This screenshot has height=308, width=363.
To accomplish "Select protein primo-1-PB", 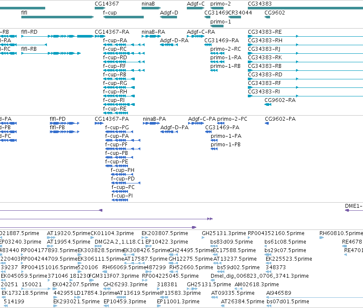I will click(x=226, y=145).
